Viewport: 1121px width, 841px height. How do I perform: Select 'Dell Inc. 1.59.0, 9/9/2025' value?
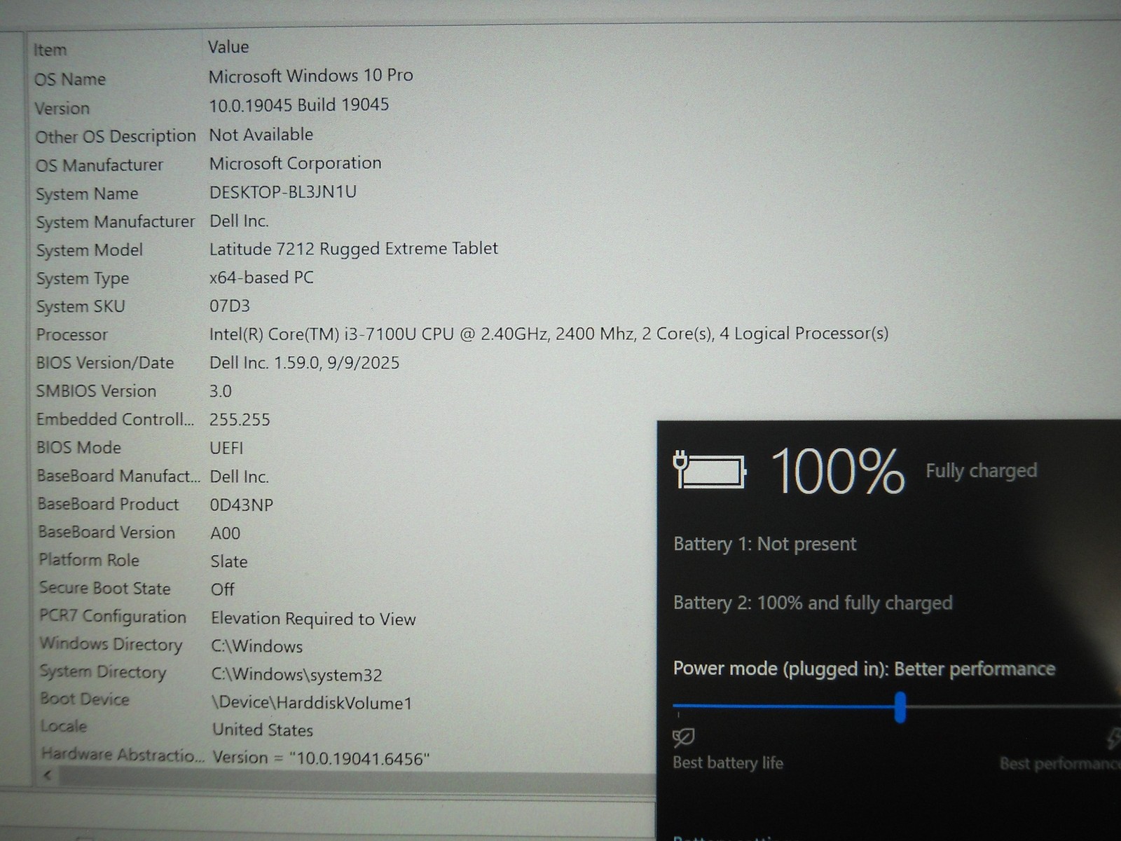point(304,363)
